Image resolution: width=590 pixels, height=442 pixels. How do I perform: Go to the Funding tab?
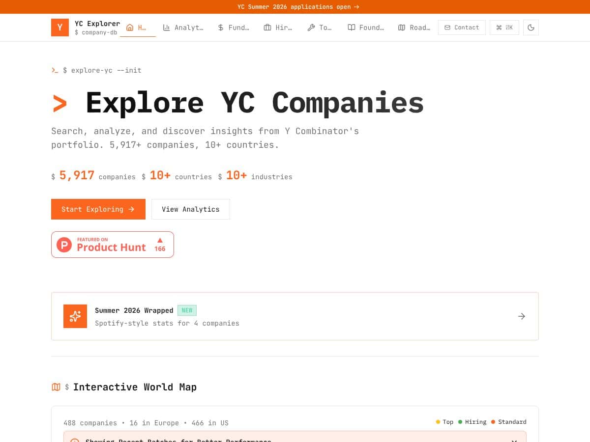(x=234, y=28)
